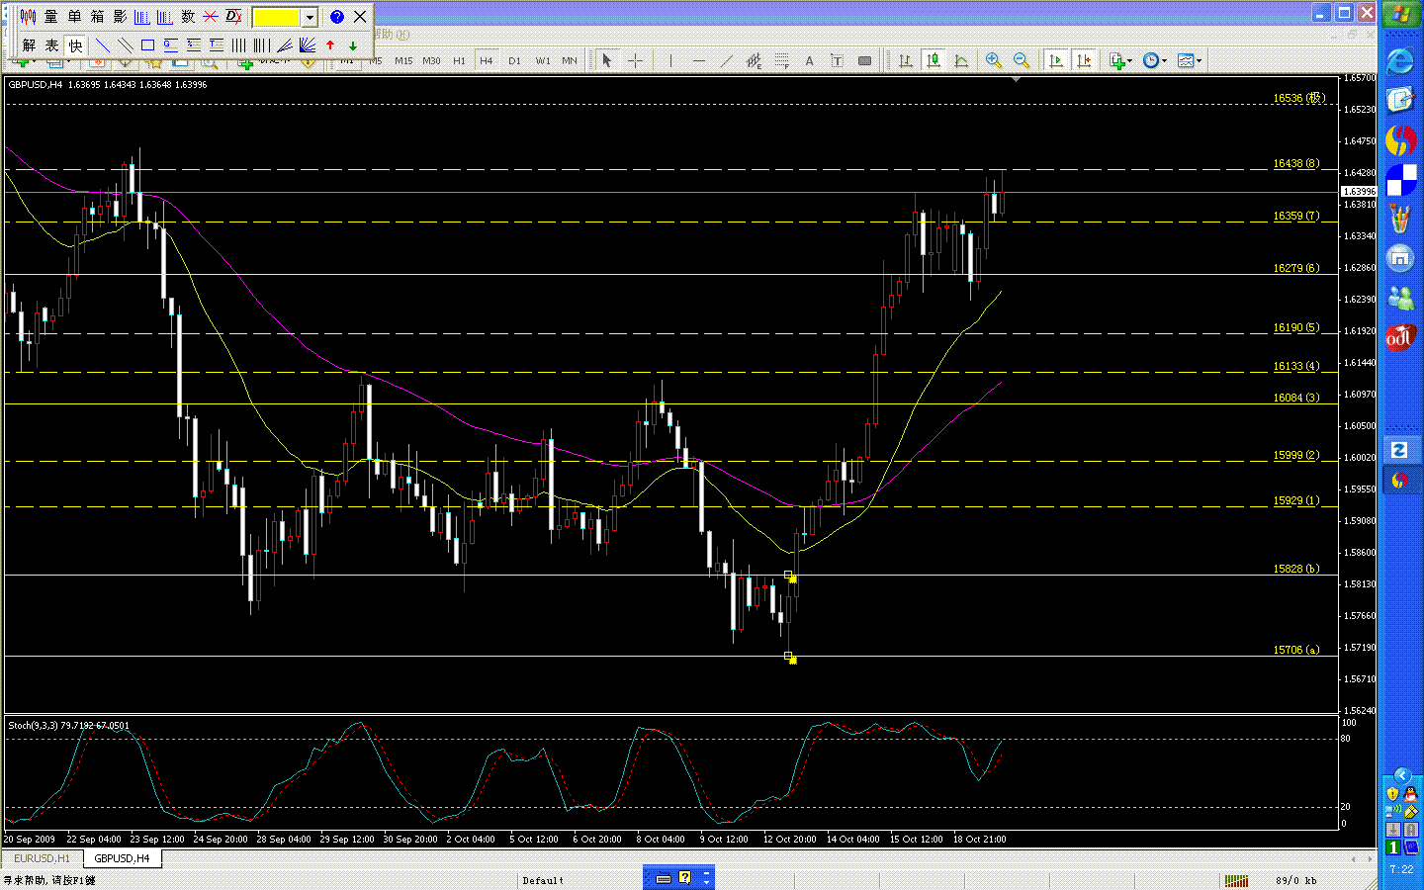Switch to the EURUSD,H1 chart tab
The image size is (1424, 890).
(42, 858)
